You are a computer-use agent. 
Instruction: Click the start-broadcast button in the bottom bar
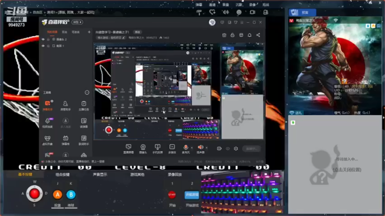coord(251,148)
